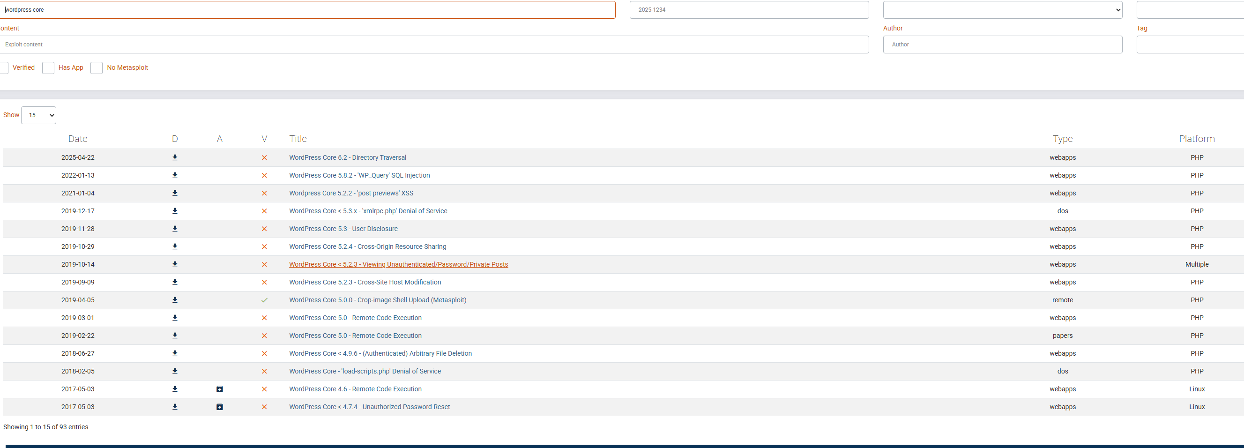Screen dimensions: 1244x448
Task: Download the 2019-09-09 Cross-Site Host Modification exploit
Action: click(x=175, y=283)
